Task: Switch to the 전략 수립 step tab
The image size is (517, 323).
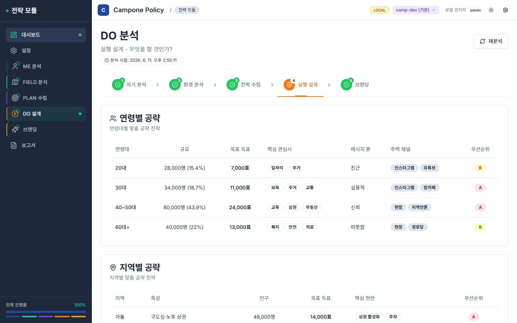Action: point(244,85)
